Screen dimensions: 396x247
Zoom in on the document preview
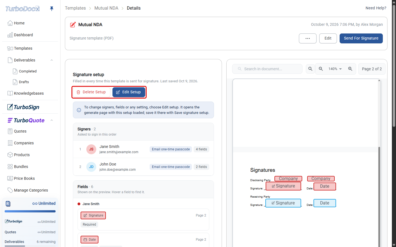coord(350,69)
